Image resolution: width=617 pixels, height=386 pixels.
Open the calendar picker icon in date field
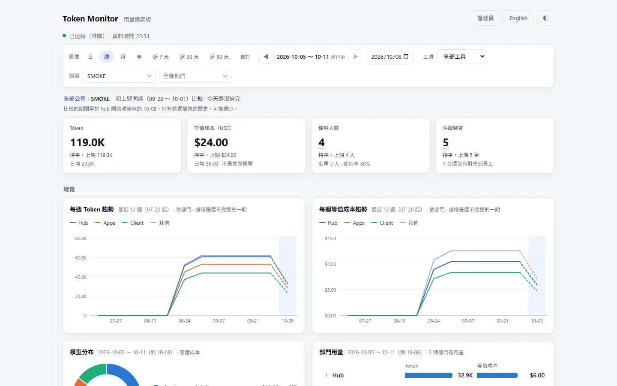[406, 57]
